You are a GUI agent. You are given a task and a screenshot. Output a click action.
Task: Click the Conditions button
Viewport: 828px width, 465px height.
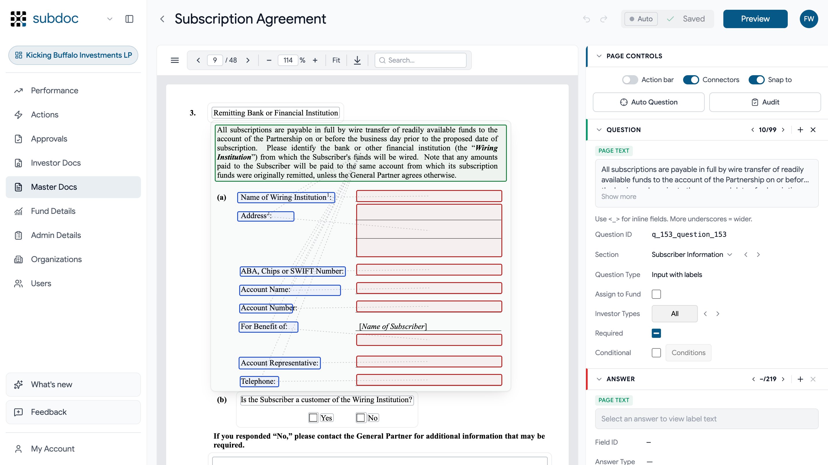[x=688, y=353]
